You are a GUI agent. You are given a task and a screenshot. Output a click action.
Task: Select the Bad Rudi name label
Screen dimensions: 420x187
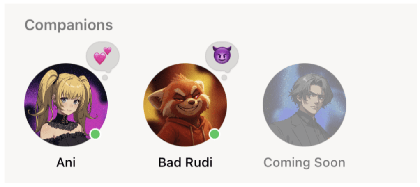click(185, 162)
